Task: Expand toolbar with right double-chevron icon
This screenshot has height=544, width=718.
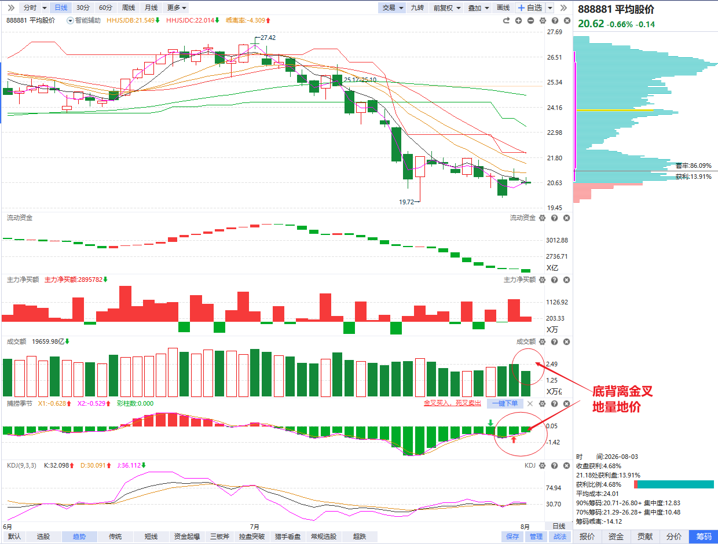Action: click(564, 8)
